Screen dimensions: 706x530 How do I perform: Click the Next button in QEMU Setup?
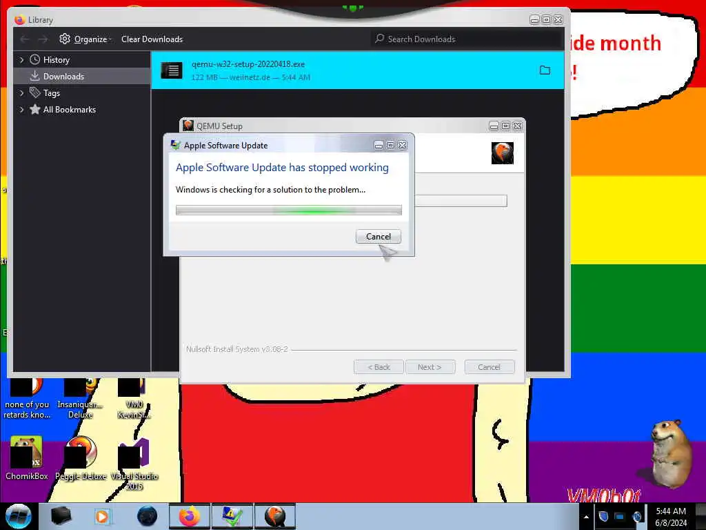430,367
